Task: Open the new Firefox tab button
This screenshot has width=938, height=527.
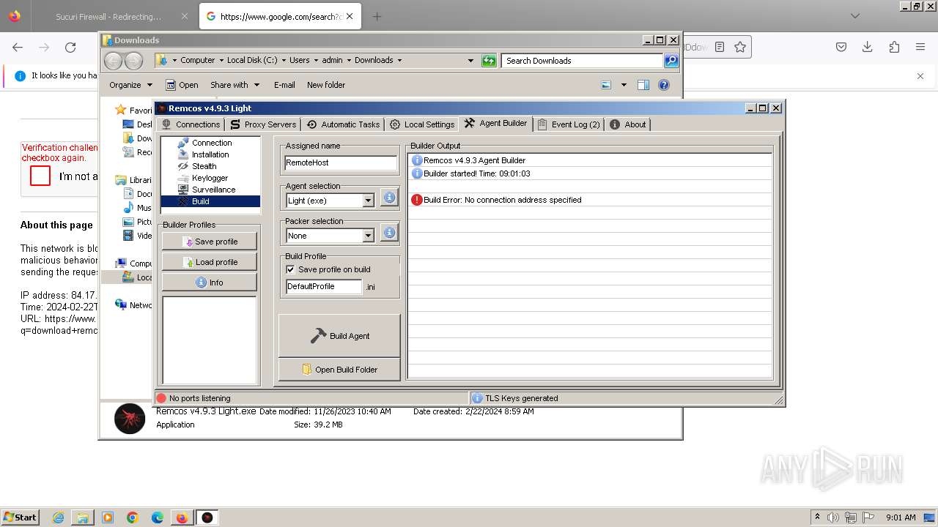Action: [x=377, y=16]
